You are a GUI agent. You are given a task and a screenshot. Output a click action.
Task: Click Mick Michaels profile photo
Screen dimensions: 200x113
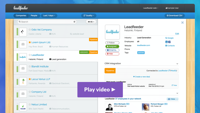point(109,107)
